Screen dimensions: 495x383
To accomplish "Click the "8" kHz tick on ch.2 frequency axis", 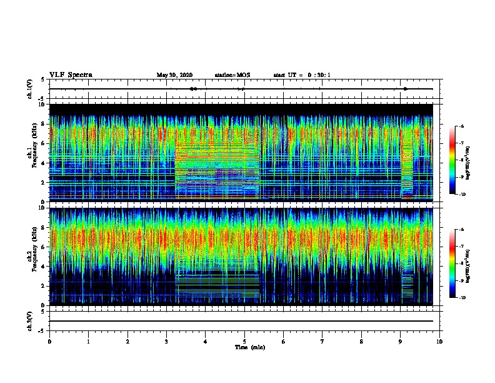I will [x=44, y=228].
